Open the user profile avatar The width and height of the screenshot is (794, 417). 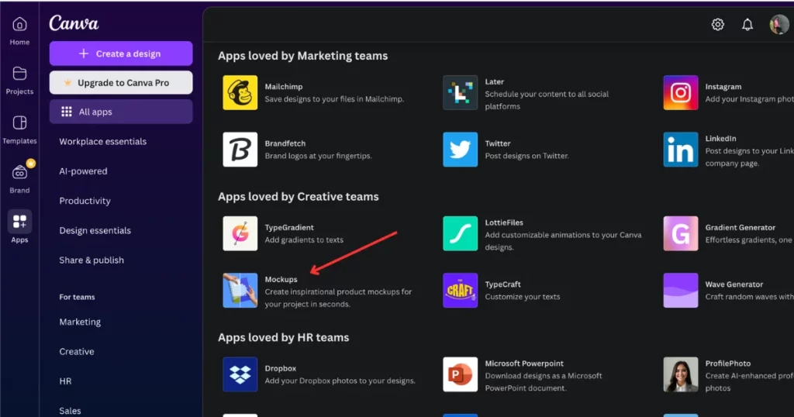(778, 24)
